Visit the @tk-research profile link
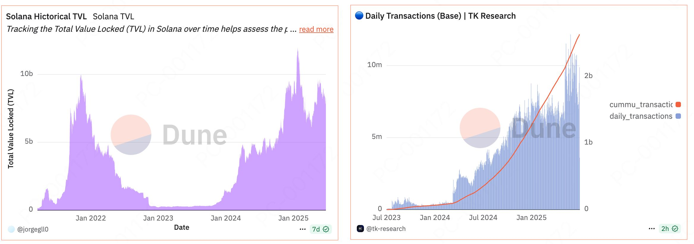This screenshot has width=694, height=244. 386,229
